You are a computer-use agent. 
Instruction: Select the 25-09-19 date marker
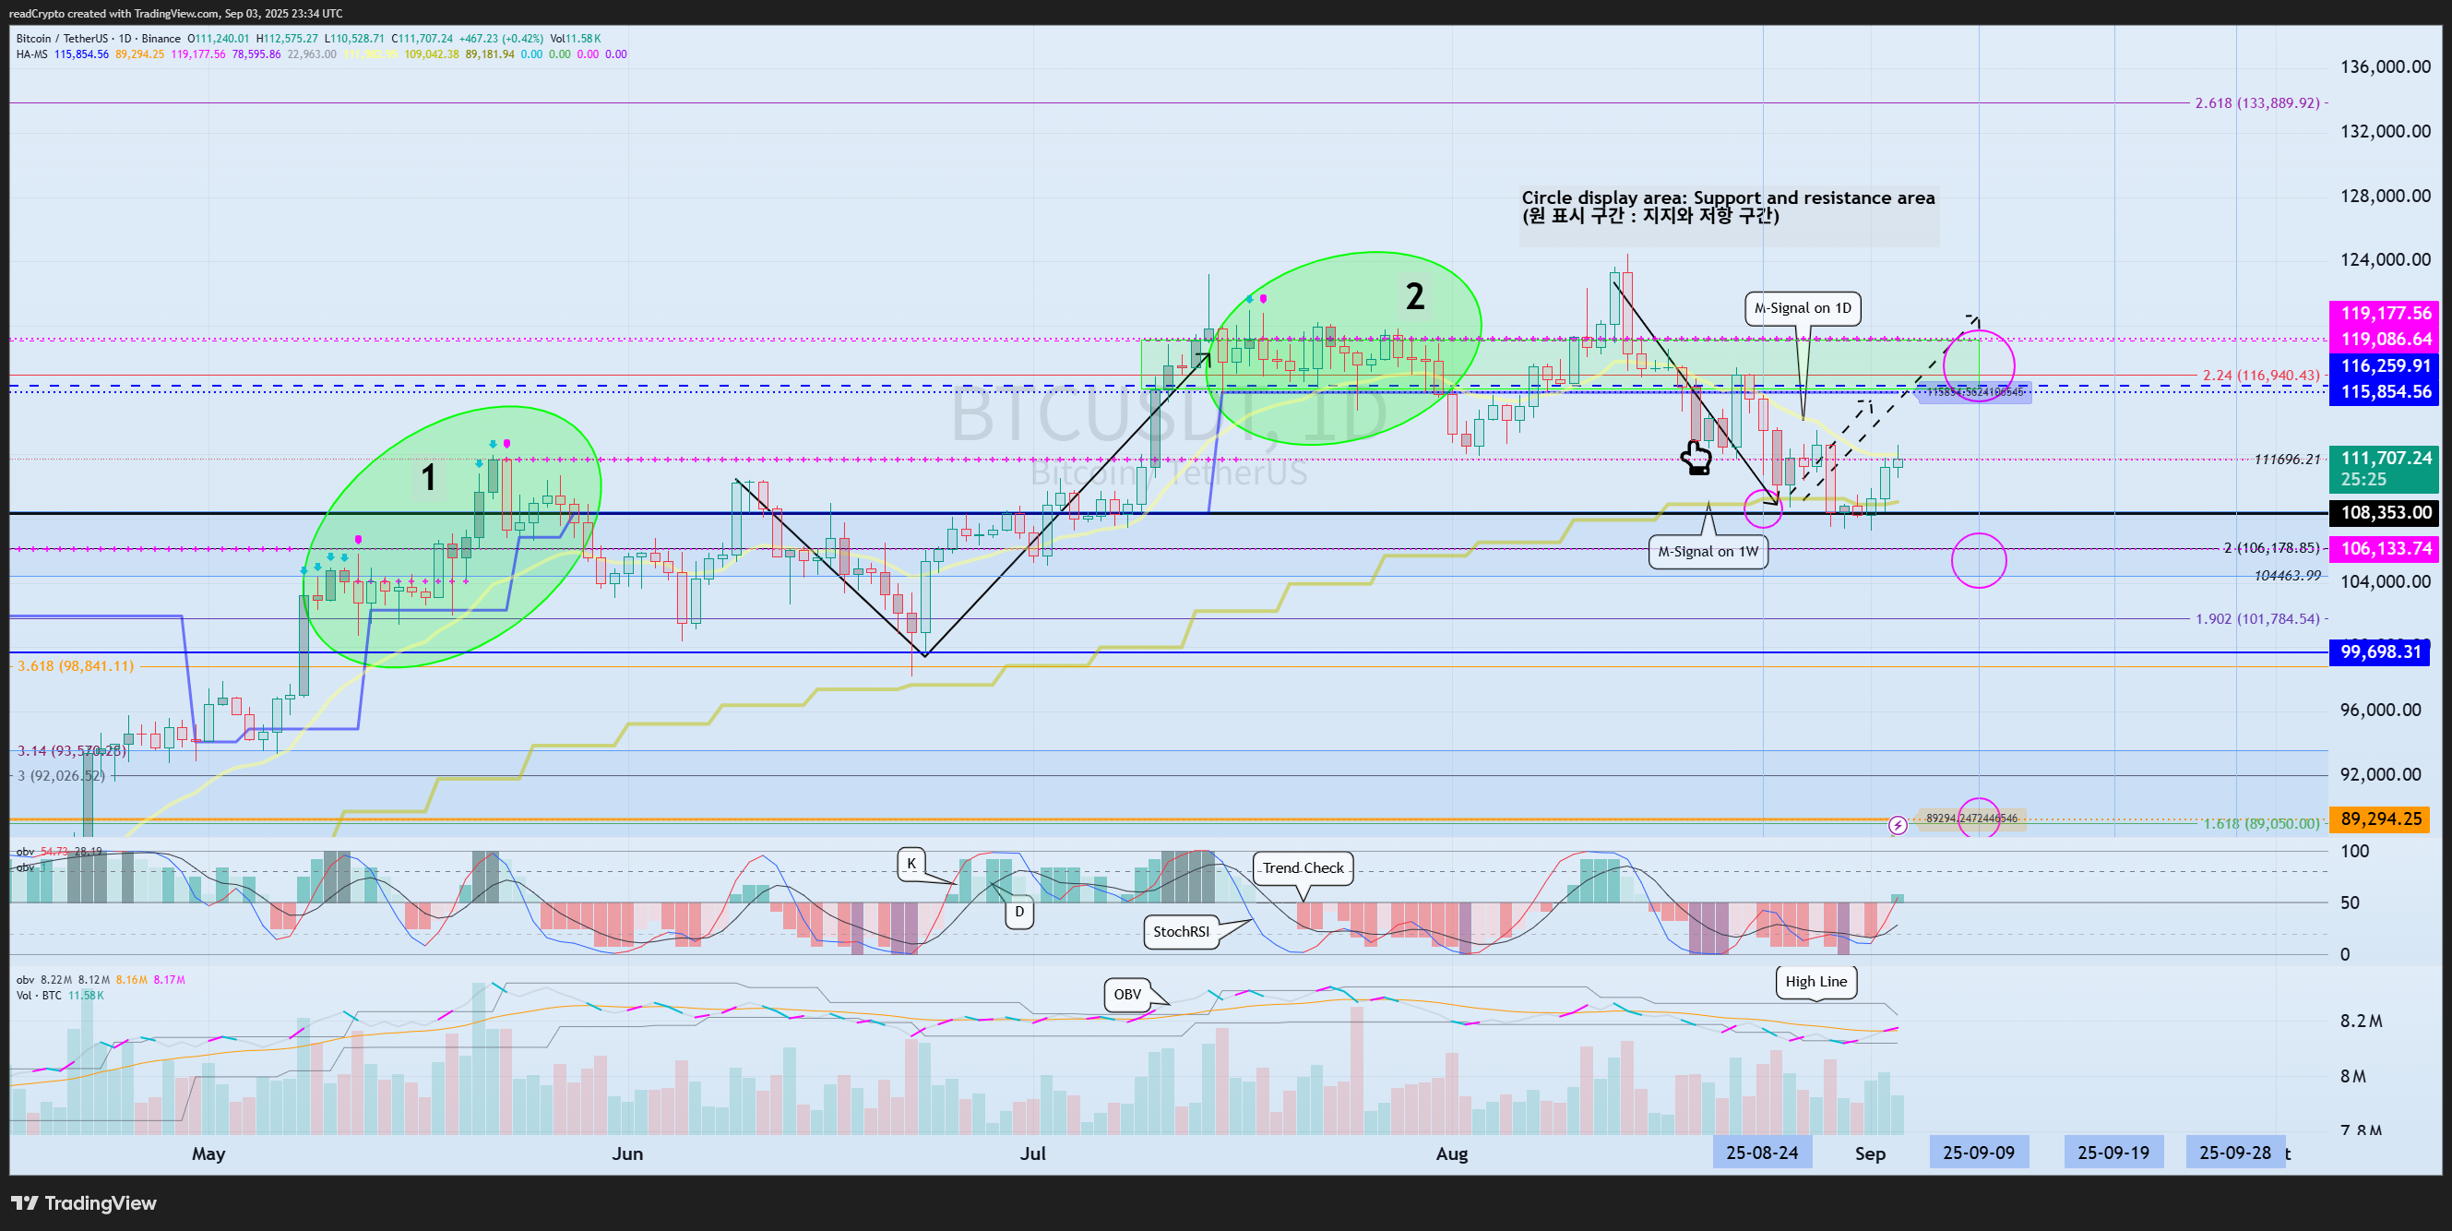point(2113,1153)
